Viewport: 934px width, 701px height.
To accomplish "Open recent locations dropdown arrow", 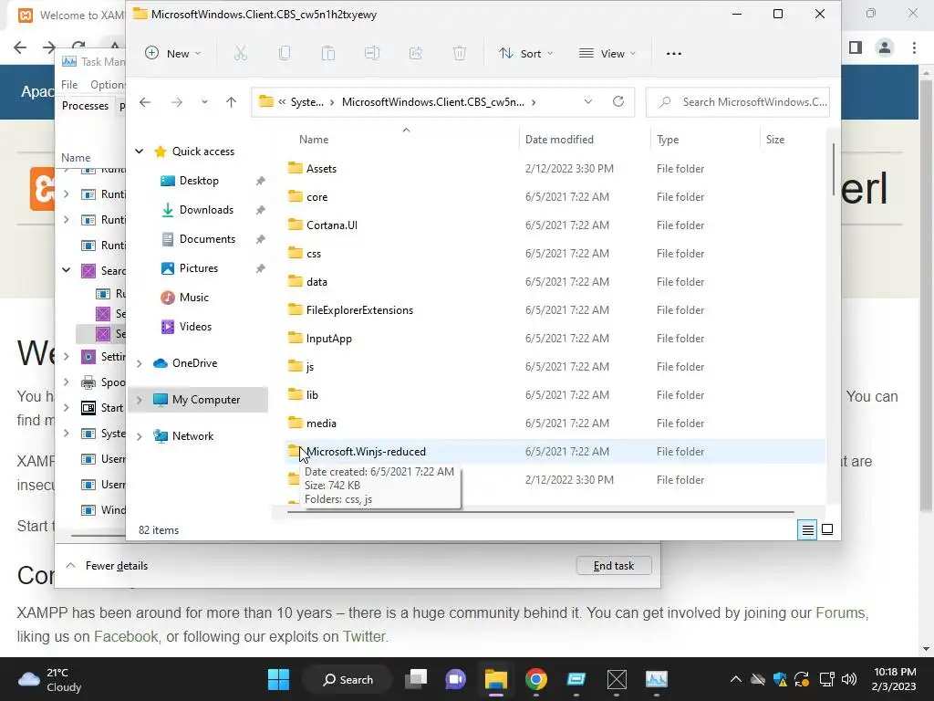I will pos(204,102).
